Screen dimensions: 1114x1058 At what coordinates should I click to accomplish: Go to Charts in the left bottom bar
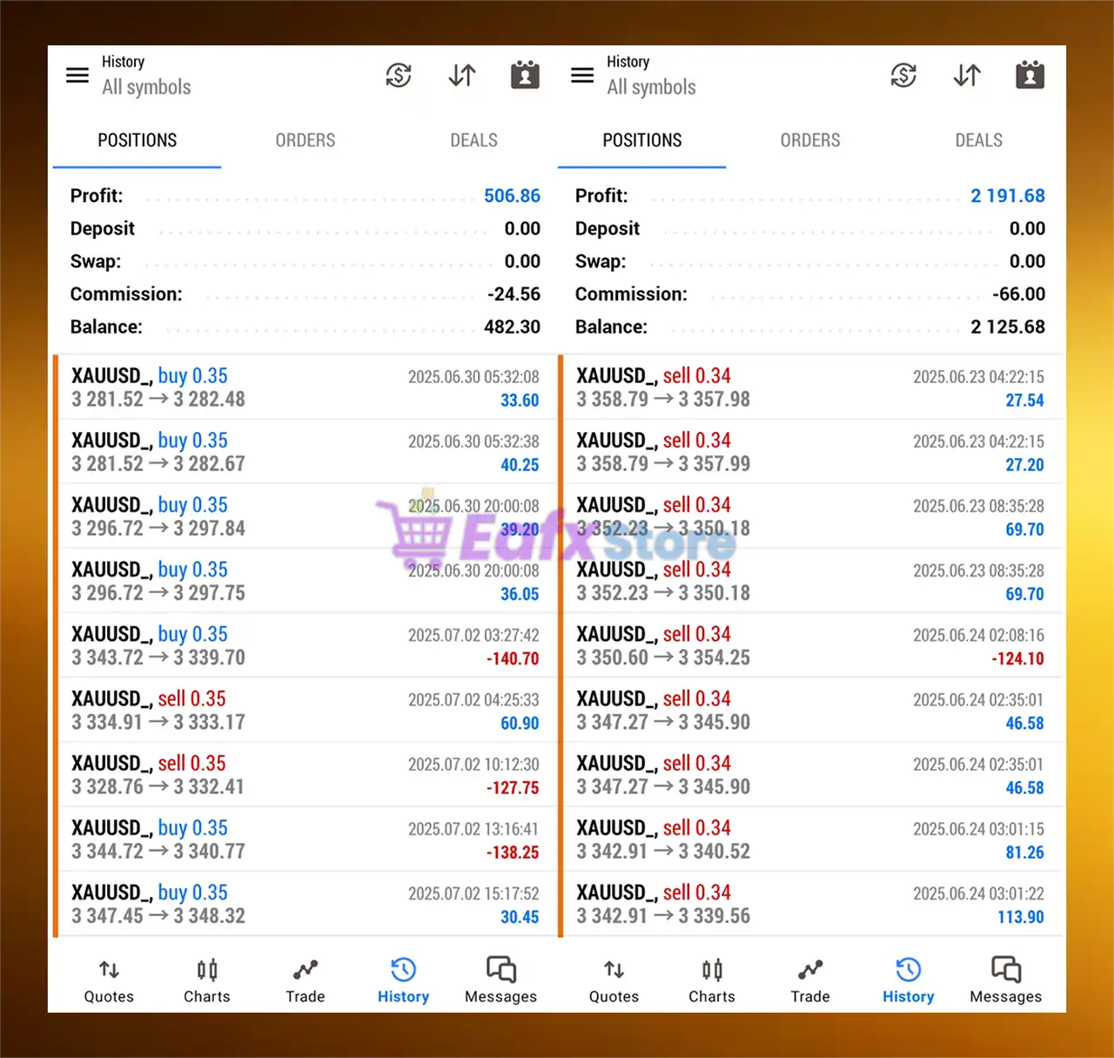coord(207,981)
